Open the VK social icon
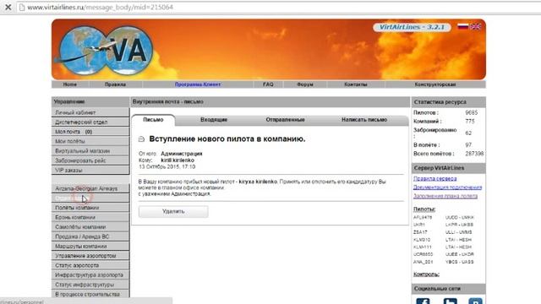The height and width of the screenshot is (304, 541). 475,301
